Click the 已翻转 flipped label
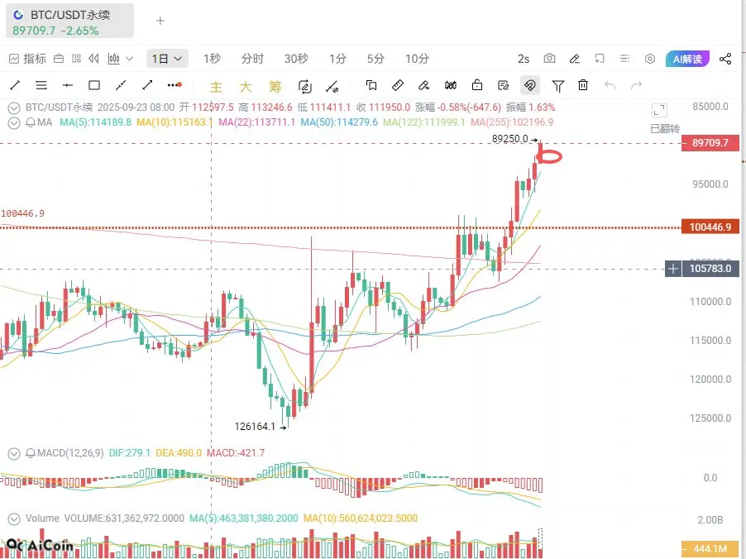This screenshot has height=559, width=746. click(665, 128)
